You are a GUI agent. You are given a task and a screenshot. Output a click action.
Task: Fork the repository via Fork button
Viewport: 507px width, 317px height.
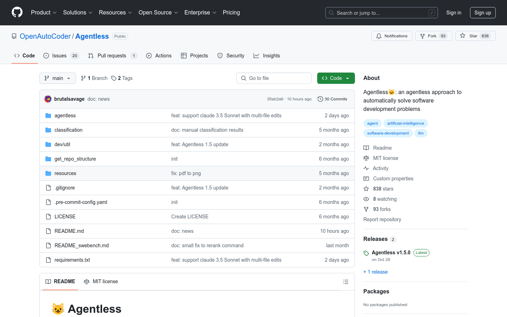pyautogui.click(x=433, y=36)
